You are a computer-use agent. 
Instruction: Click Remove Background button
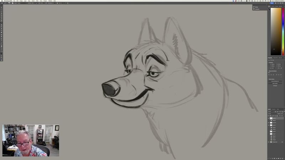(x=275, y=81)
